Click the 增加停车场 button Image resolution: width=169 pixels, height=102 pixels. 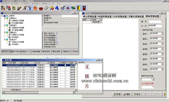tap(6, 52)
